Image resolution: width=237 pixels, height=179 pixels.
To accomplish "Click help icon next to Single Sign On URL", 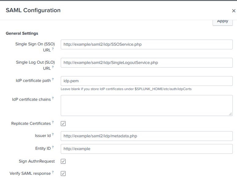I will (53, 49).
